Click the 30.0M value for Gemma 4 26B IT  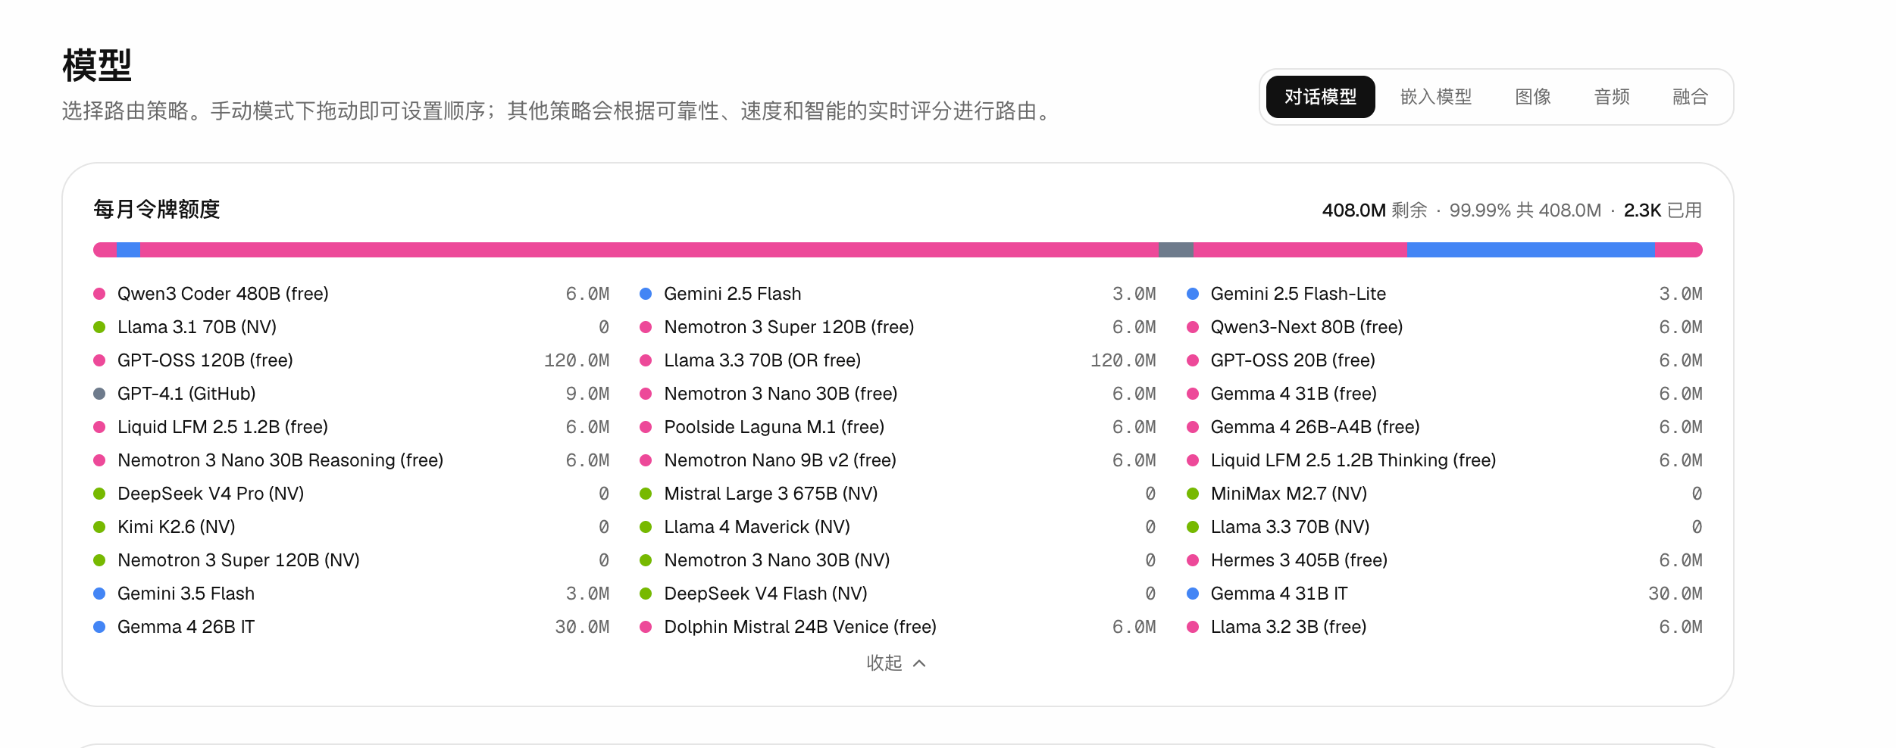(x=582, y=627)
